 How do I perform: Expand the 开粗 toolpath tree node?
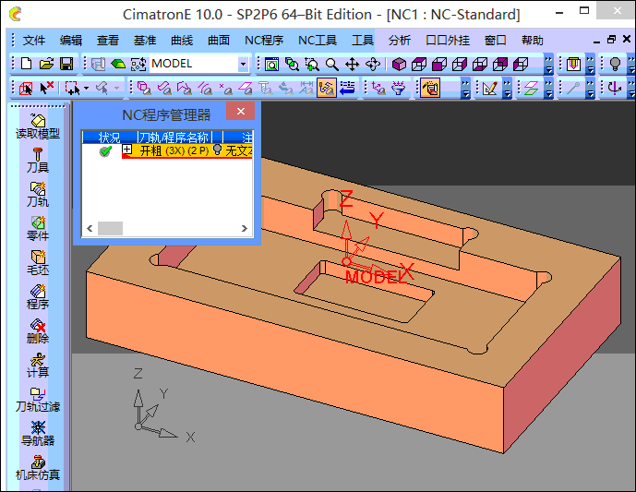[x=127, y=150]
